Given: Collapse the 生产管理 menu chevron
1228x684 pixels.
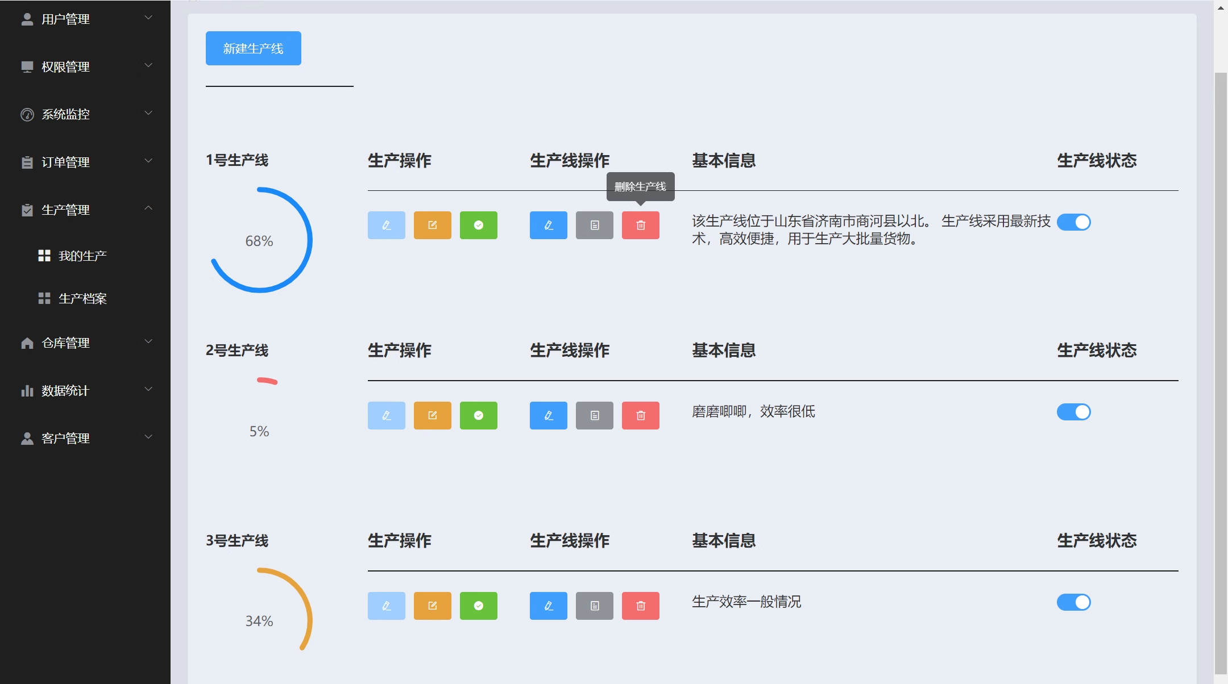Looking at the screenshot, I should 148,208.
